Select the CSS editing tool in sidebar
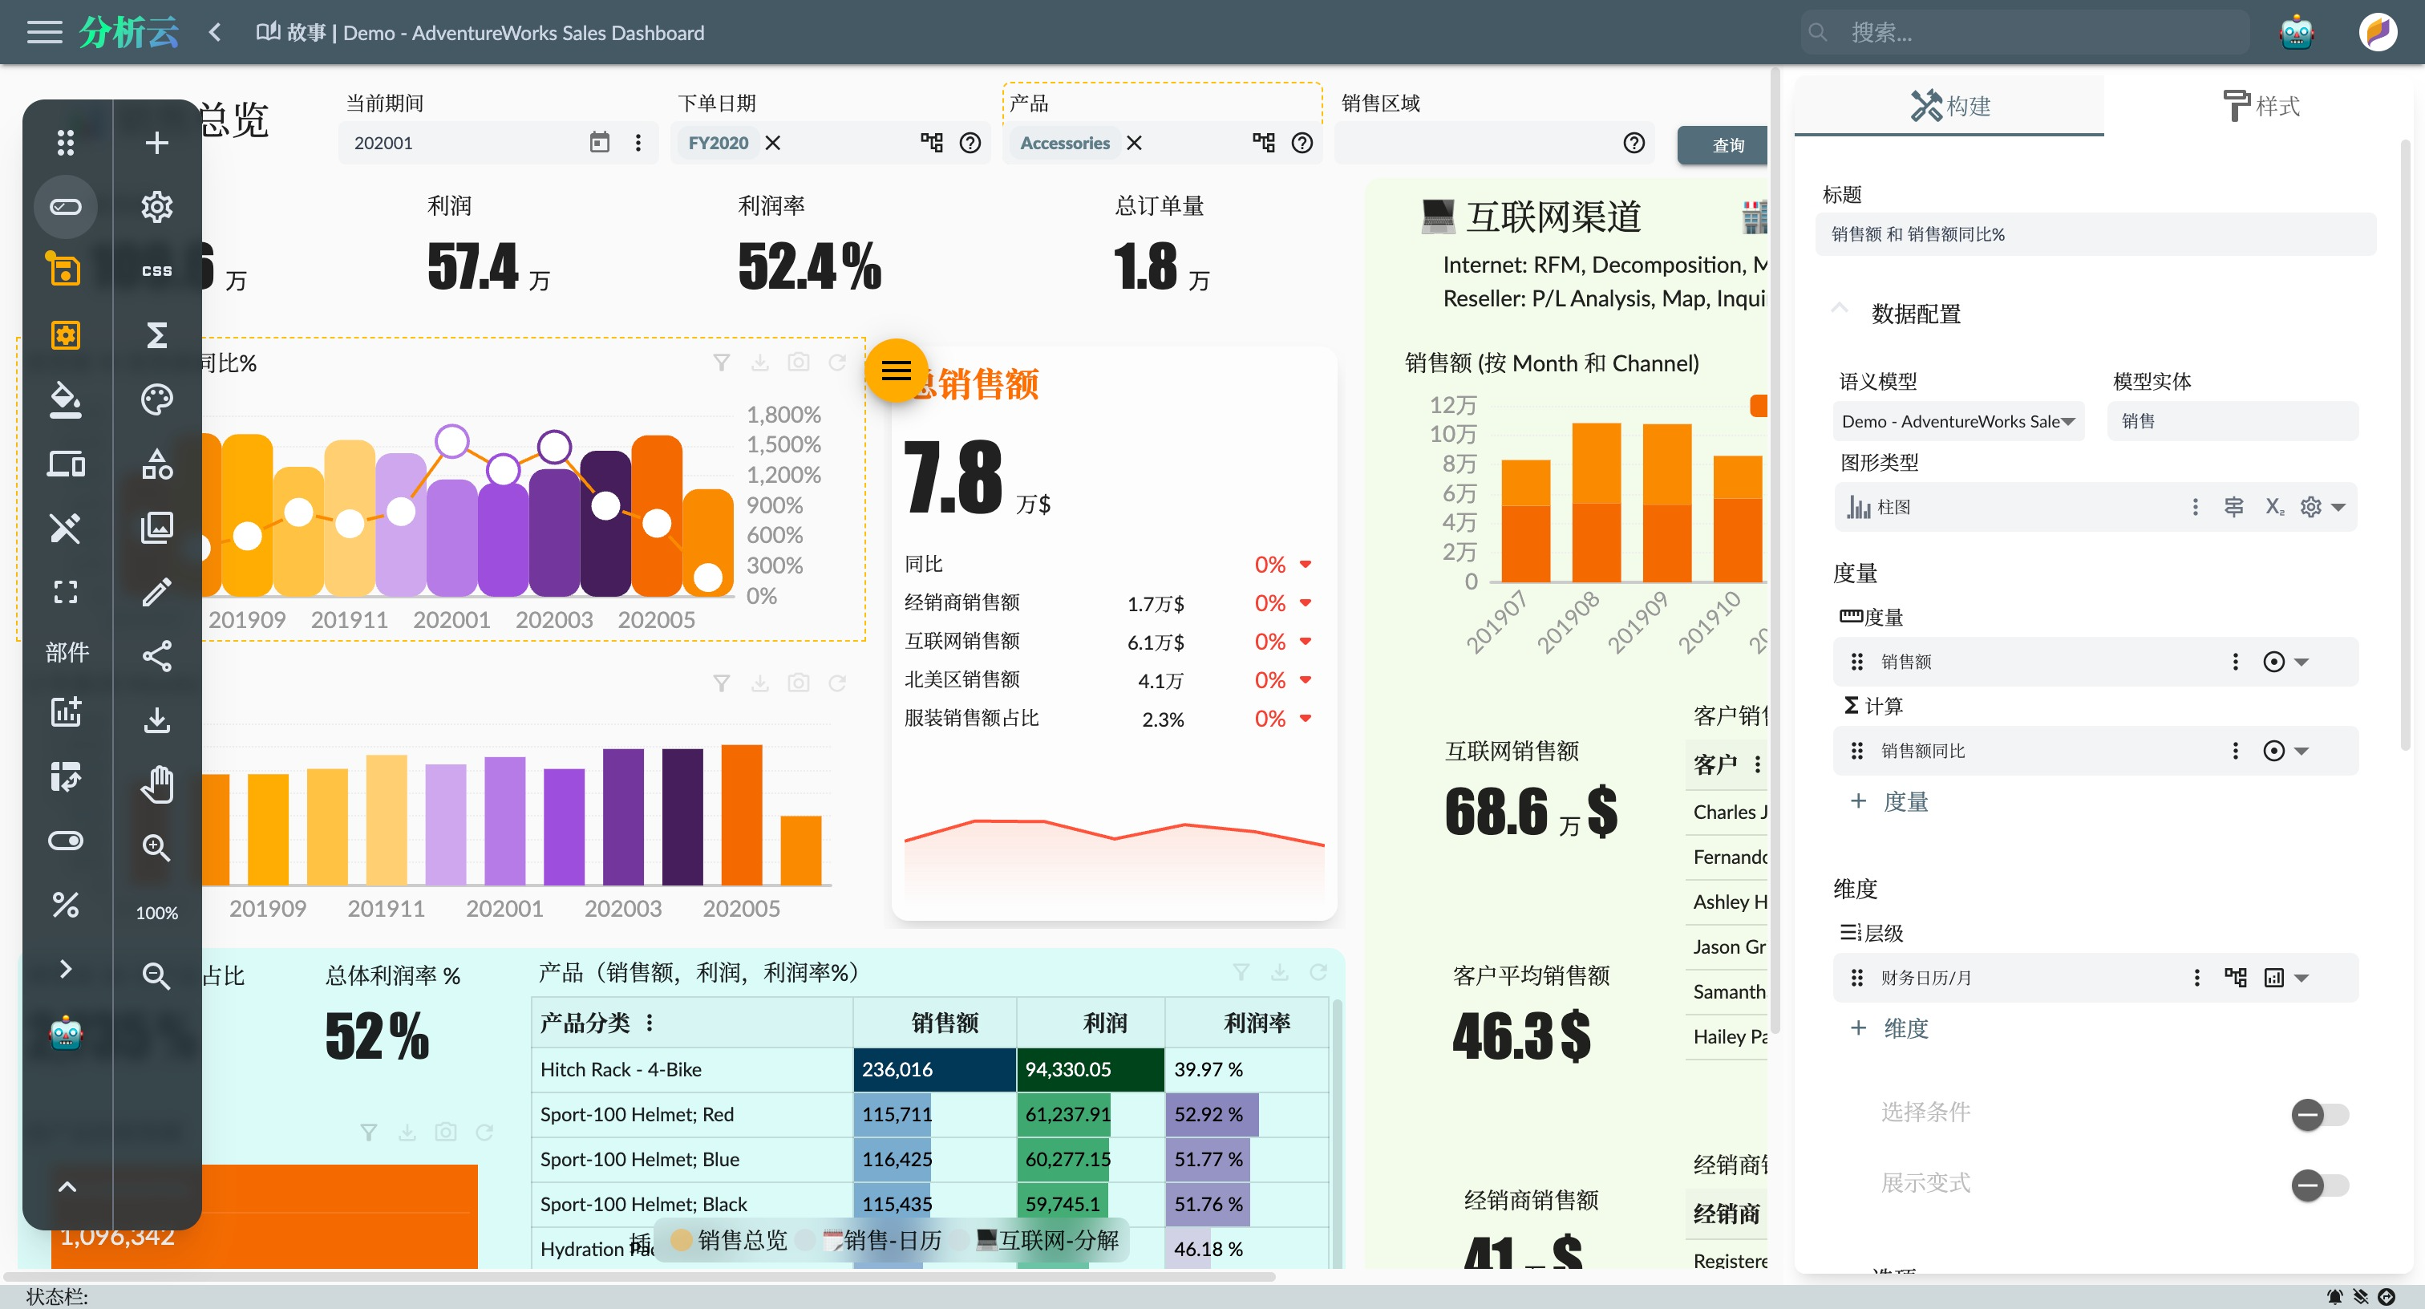Screen dimensions: 2425x1309 click(x=156, y=270)
